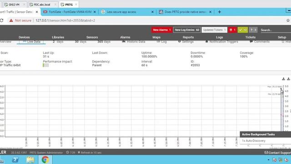291x164 pixels.
Task: Open the Devices menu
Action: pyautogui.click(x=24, y=37)
